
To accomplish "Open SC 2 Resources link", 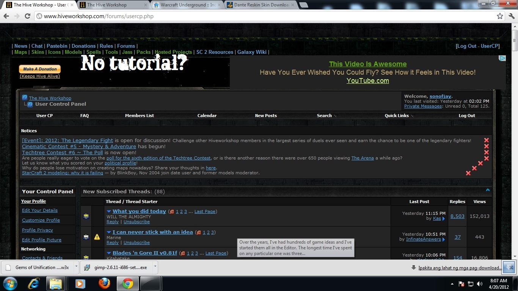I will tap(215, 52).
